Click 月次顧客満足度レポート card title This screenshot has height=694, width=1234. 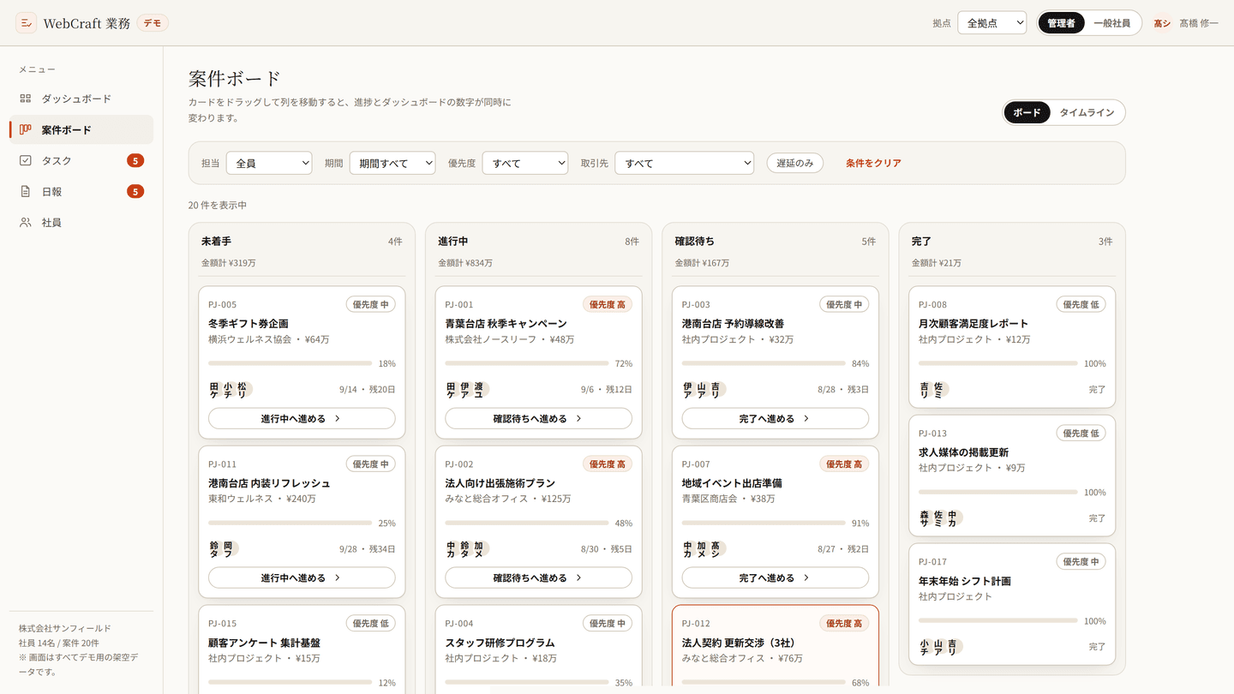pyautogui.click(x=973, y=324)
